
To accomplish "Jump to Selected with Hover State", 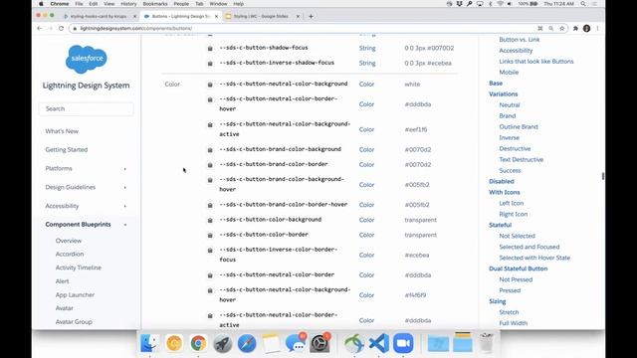I will coord(534,258).
